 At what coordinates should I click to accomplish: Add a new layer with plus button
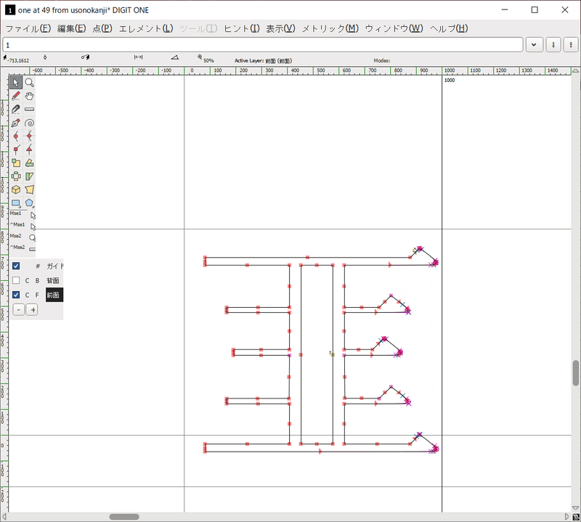point(33,309)
